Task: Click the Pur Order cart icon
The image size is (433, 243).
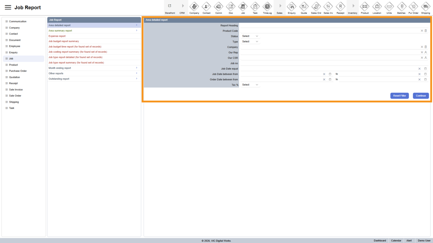Action: click(x=413, y=7)
